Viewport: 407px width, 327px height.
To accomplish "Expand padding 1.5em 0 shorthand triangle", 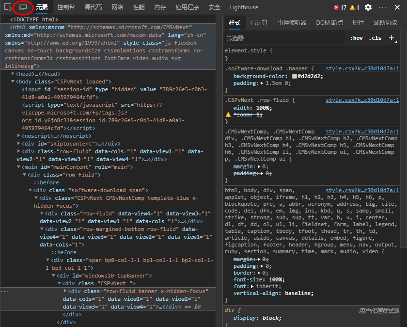I will (x=262, y=83).
